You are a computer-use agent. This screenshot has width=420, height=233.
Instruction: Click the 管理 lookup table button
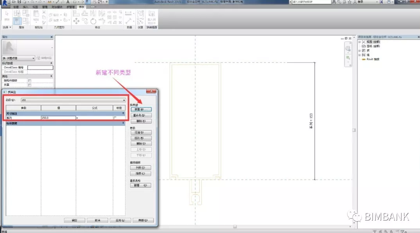click(140, 185)
